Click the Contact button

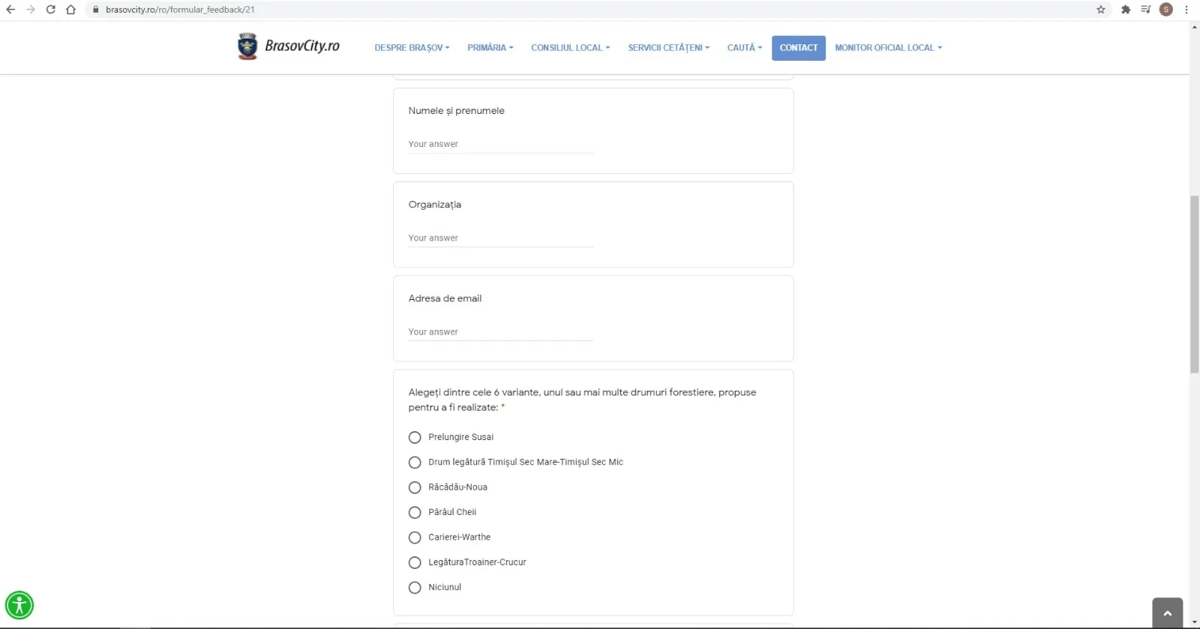[x=798, y=48]
